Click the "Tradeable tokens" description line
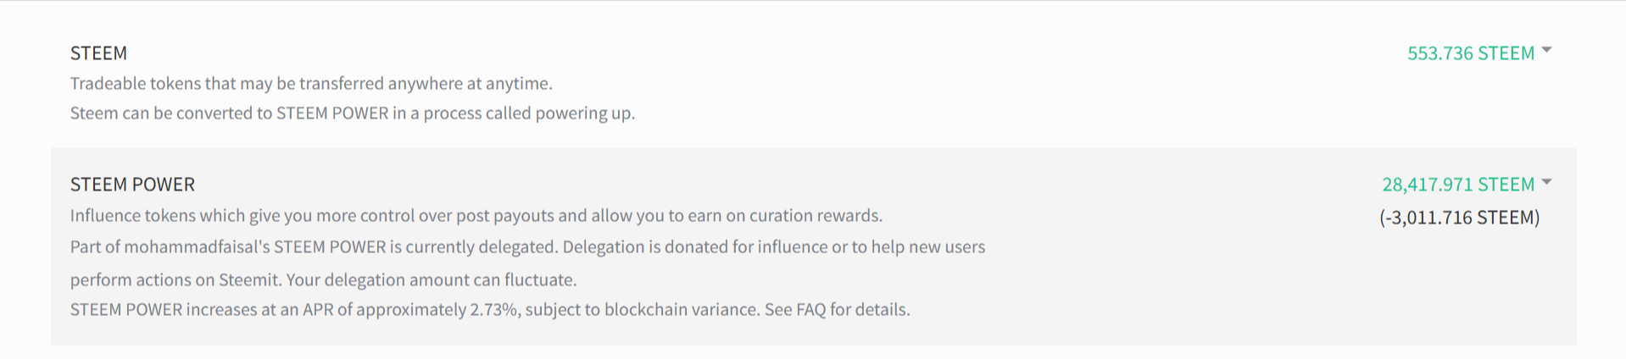1626x359 pixels. click(x=311, y=84)
